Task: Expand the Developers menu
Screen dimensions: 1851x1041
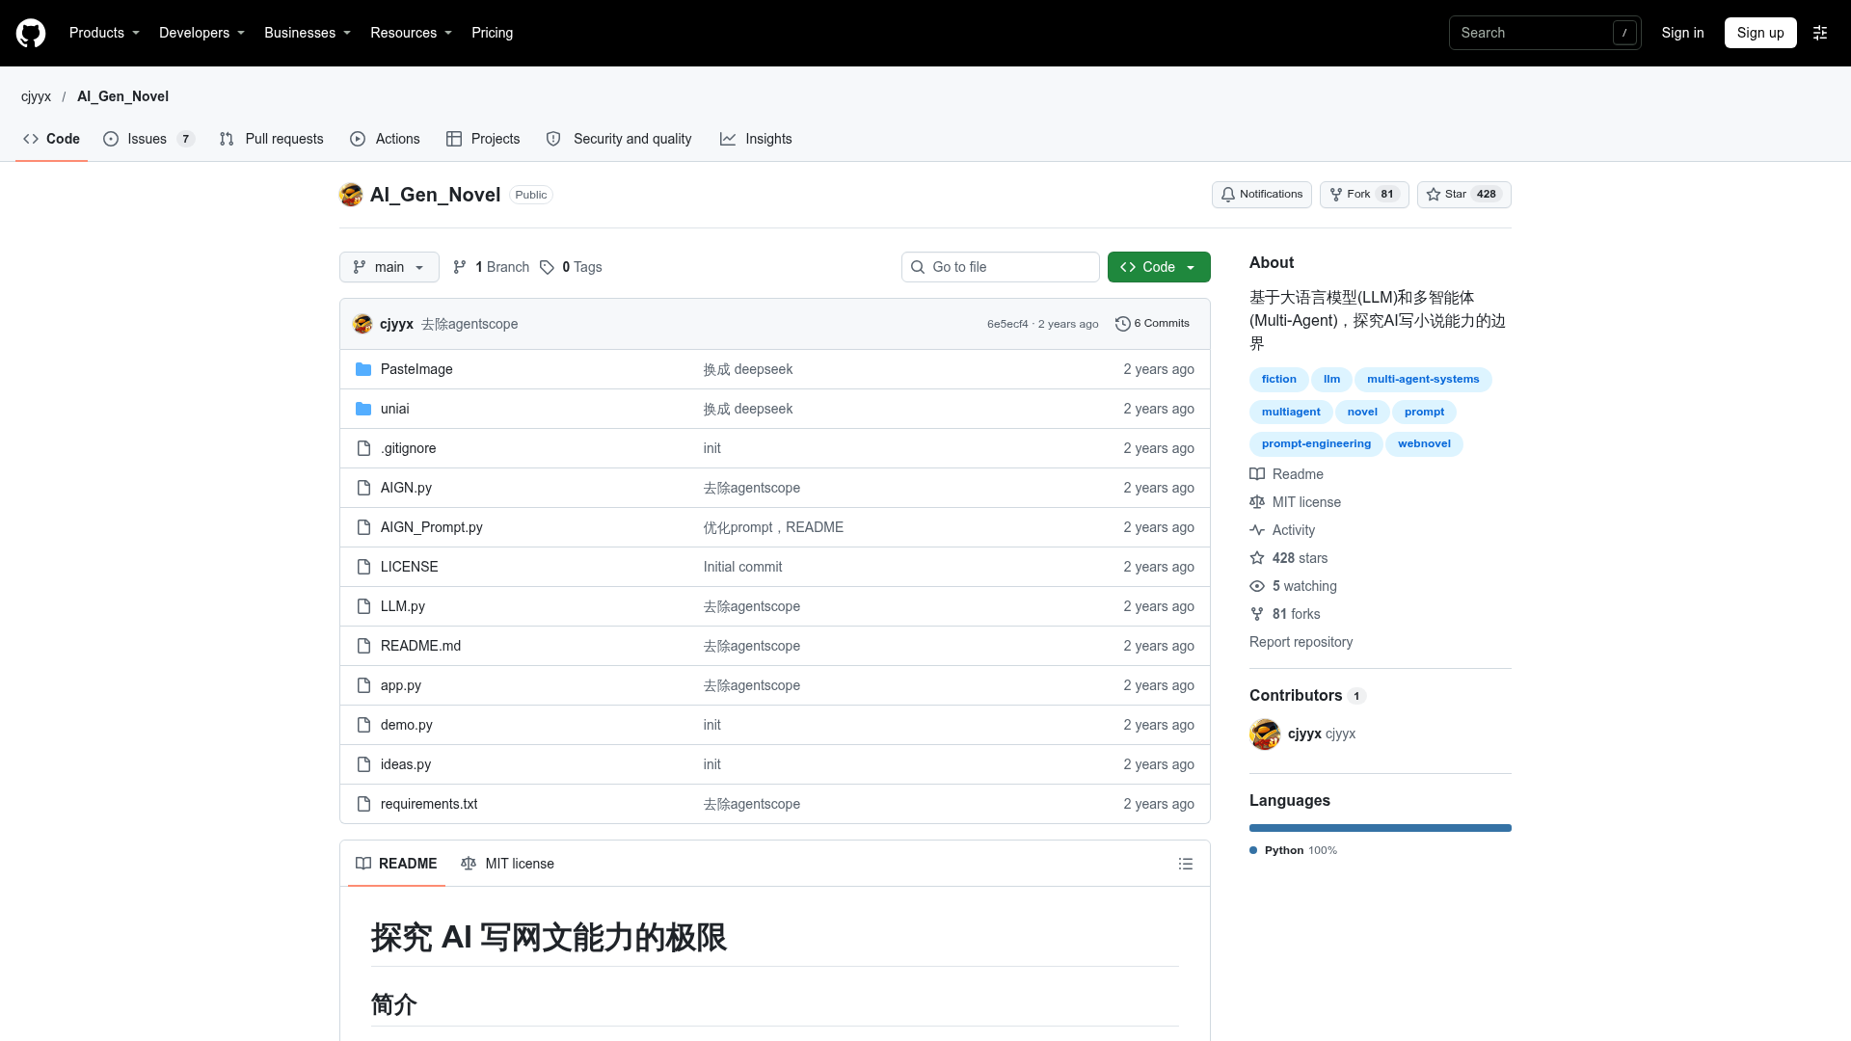Action: click(201, 33)
